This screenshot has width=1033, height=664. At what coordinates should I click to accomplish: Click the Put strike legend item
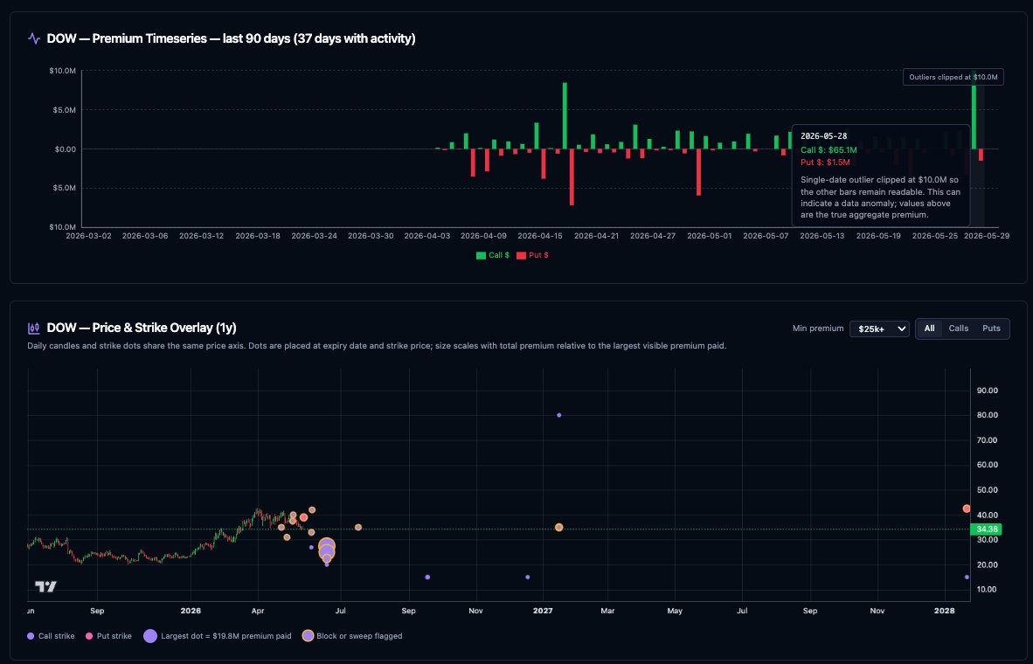pos(108,636)
